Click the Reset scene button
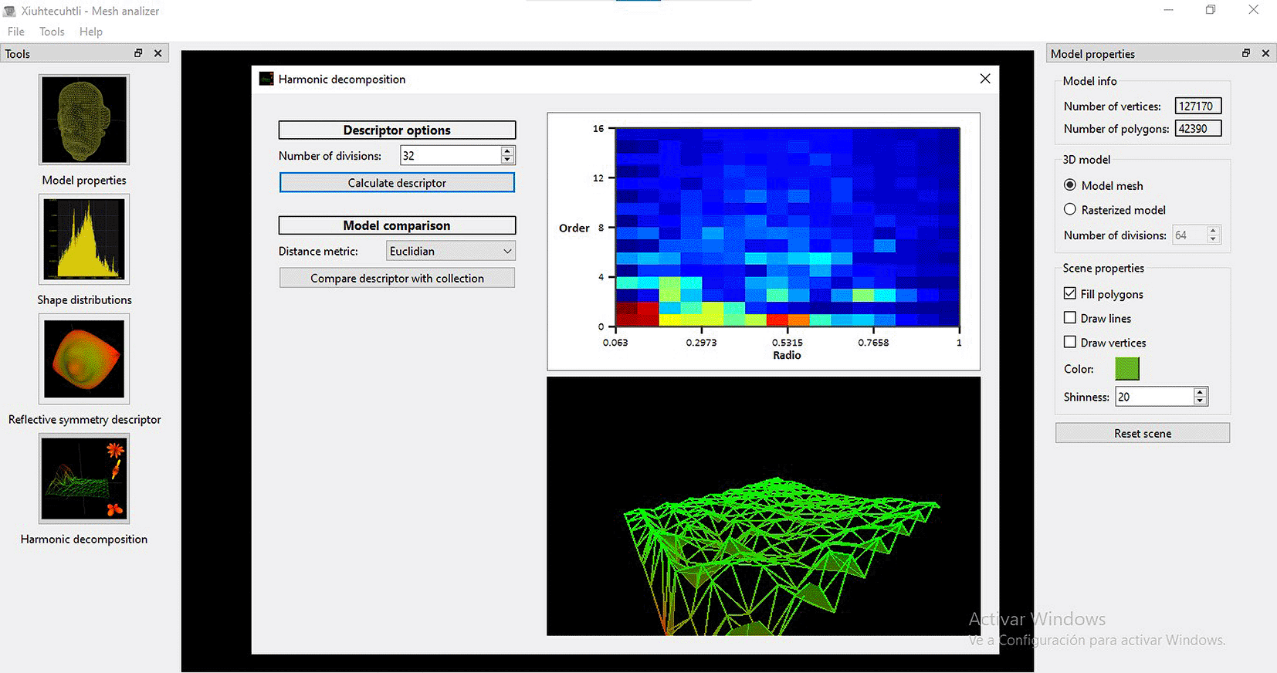Image resolution: width=1277 pixels, height=673 pixels. click(x=1143, y=433)
